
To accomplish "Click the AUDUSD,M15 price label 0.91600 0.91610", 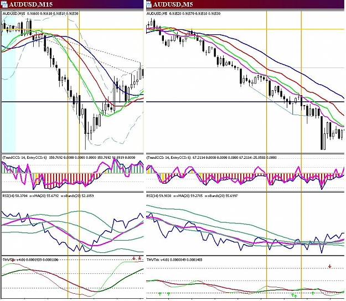I will [x=40, y=14].
